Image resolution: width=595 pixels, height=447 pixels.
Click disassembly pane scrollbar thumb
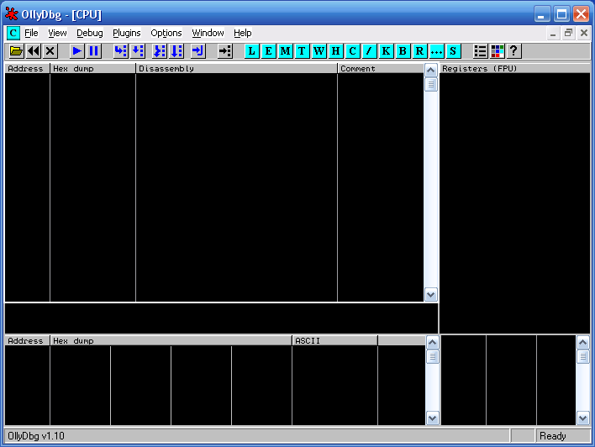430,84
